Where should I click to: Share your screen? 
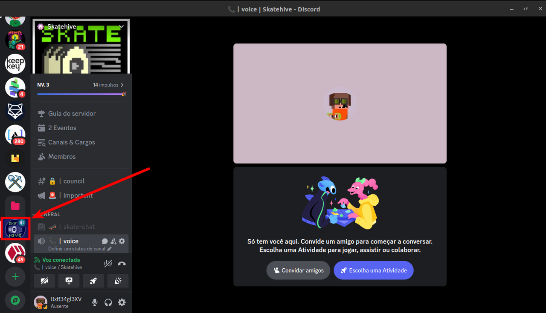point(69,281)
